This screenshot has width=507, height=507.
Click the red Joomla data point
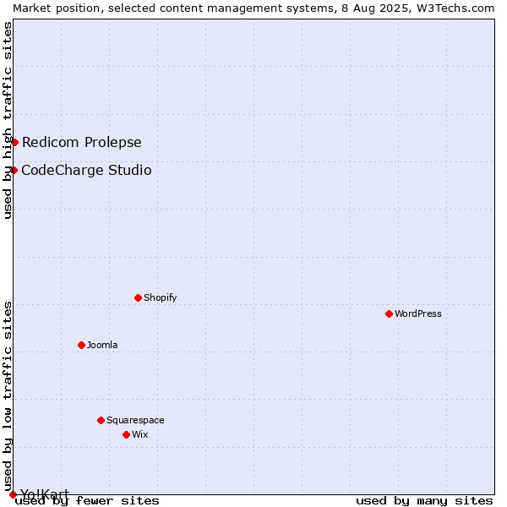81,345
